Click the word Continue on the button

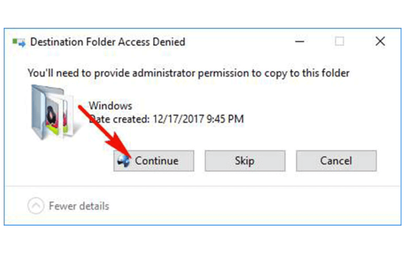157,161
